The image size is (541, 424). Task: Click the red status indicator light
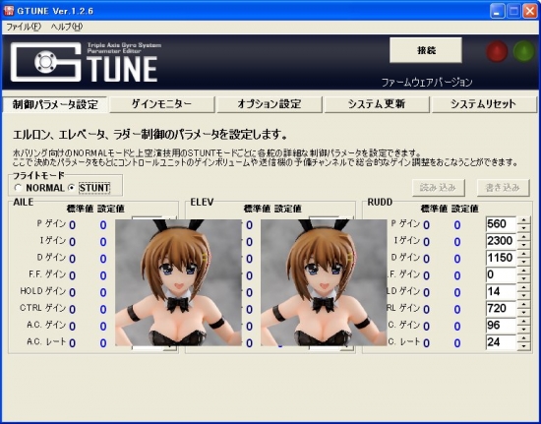click(x=497, y=51)
